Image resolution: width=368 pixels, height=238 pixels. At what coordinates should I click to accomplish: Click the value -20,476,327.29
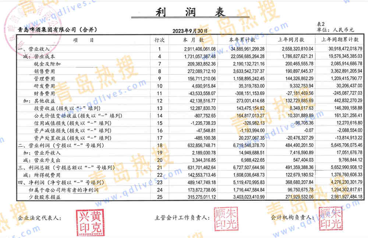click(x=300, y=138)
